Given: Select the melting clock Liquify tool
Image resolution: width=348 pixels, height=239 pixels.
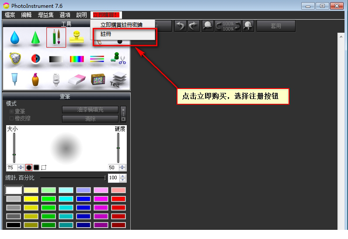Looking at the screenshot, I should 15,58.
